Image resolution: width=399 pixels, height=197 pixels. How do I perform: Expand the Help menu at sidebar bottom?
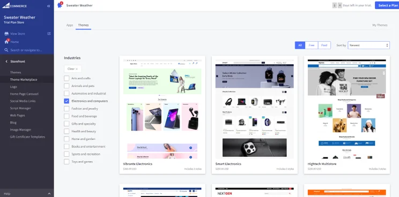point(27,193)
